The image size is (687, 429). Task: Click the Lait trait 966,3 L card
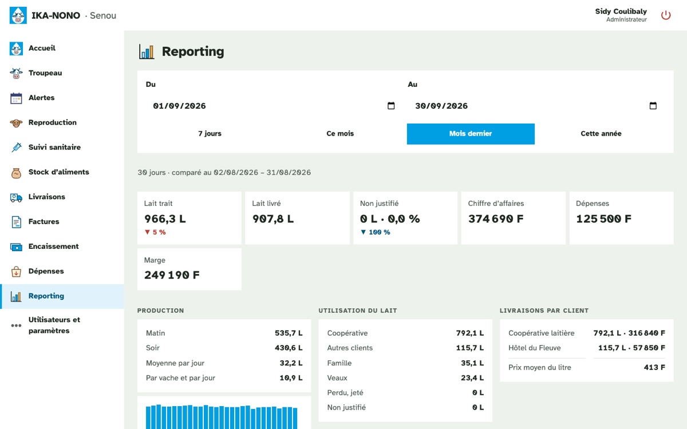coord(189,218)
